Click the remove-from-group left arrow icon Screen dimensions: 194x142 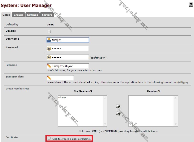click(118, 113)
